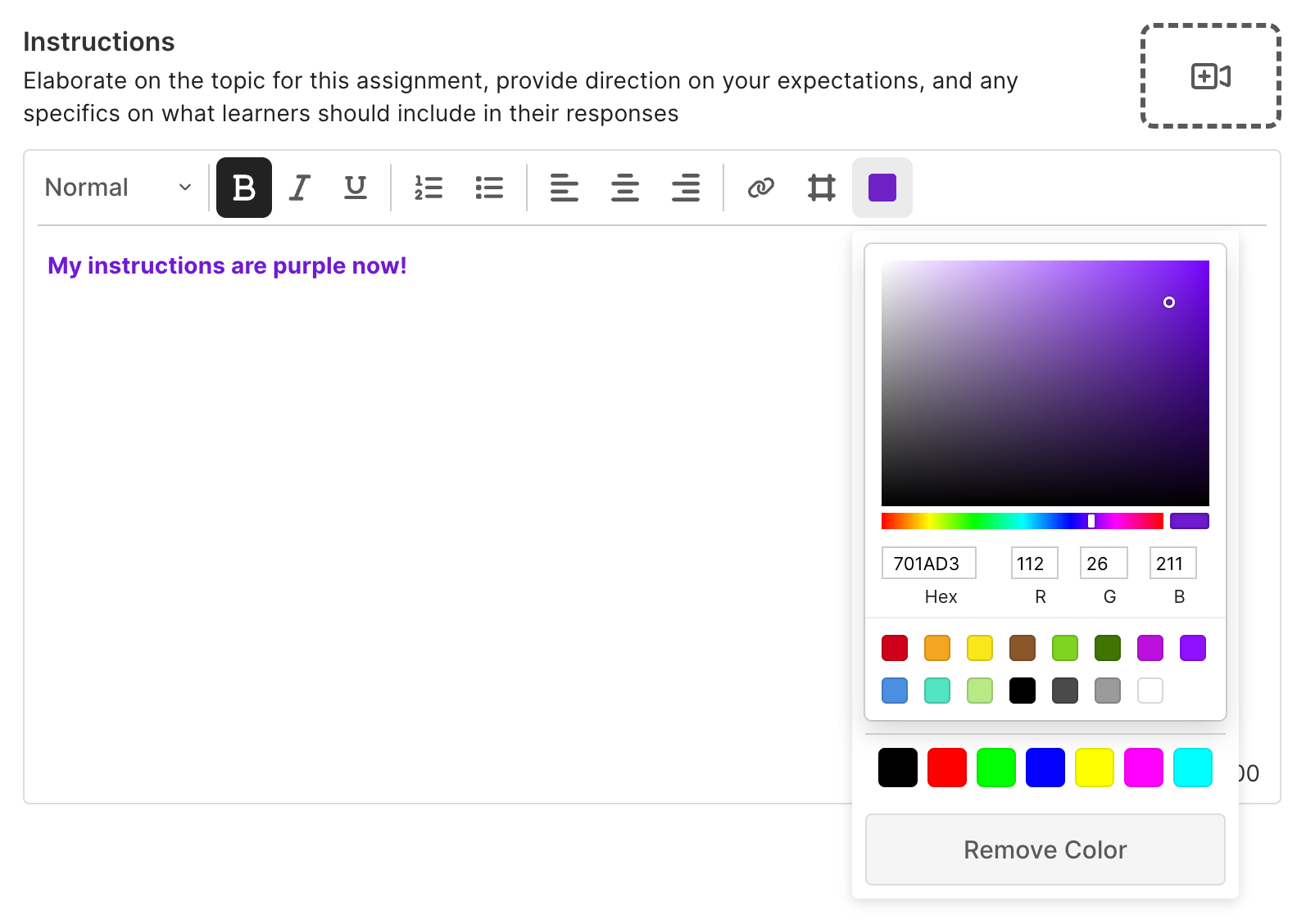The image size is (1306, 924).
Task: Align text to the left
Action: click(565, 188)
